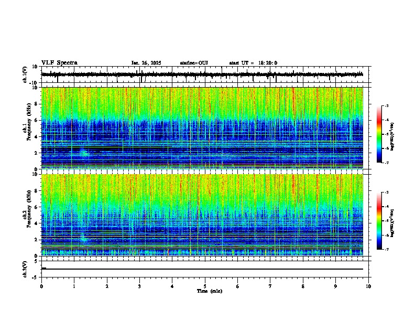This screenshot has height=321, width=415.
Task: Click the time-axis tick label "9"
Action: tap(335, 286)
